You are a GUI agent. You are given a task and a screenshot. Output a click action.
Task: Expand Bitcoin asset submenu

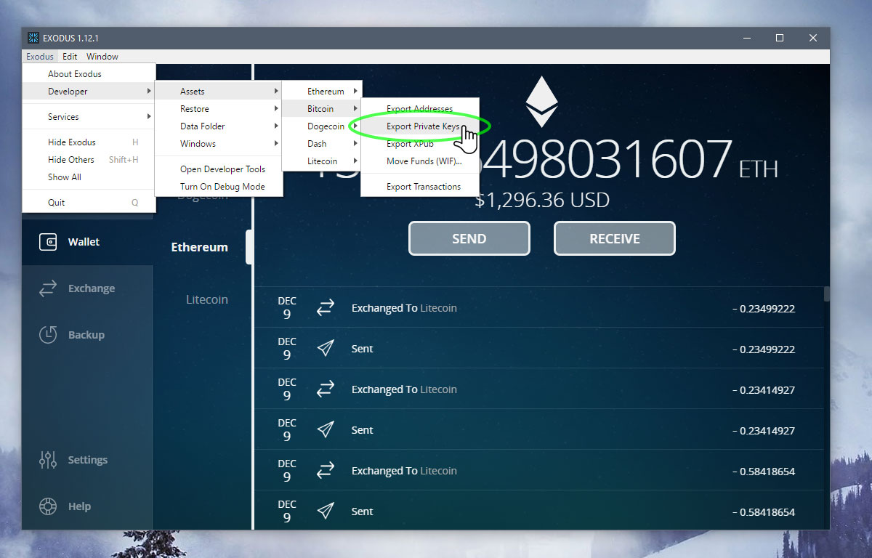click(x=322, y=109)
